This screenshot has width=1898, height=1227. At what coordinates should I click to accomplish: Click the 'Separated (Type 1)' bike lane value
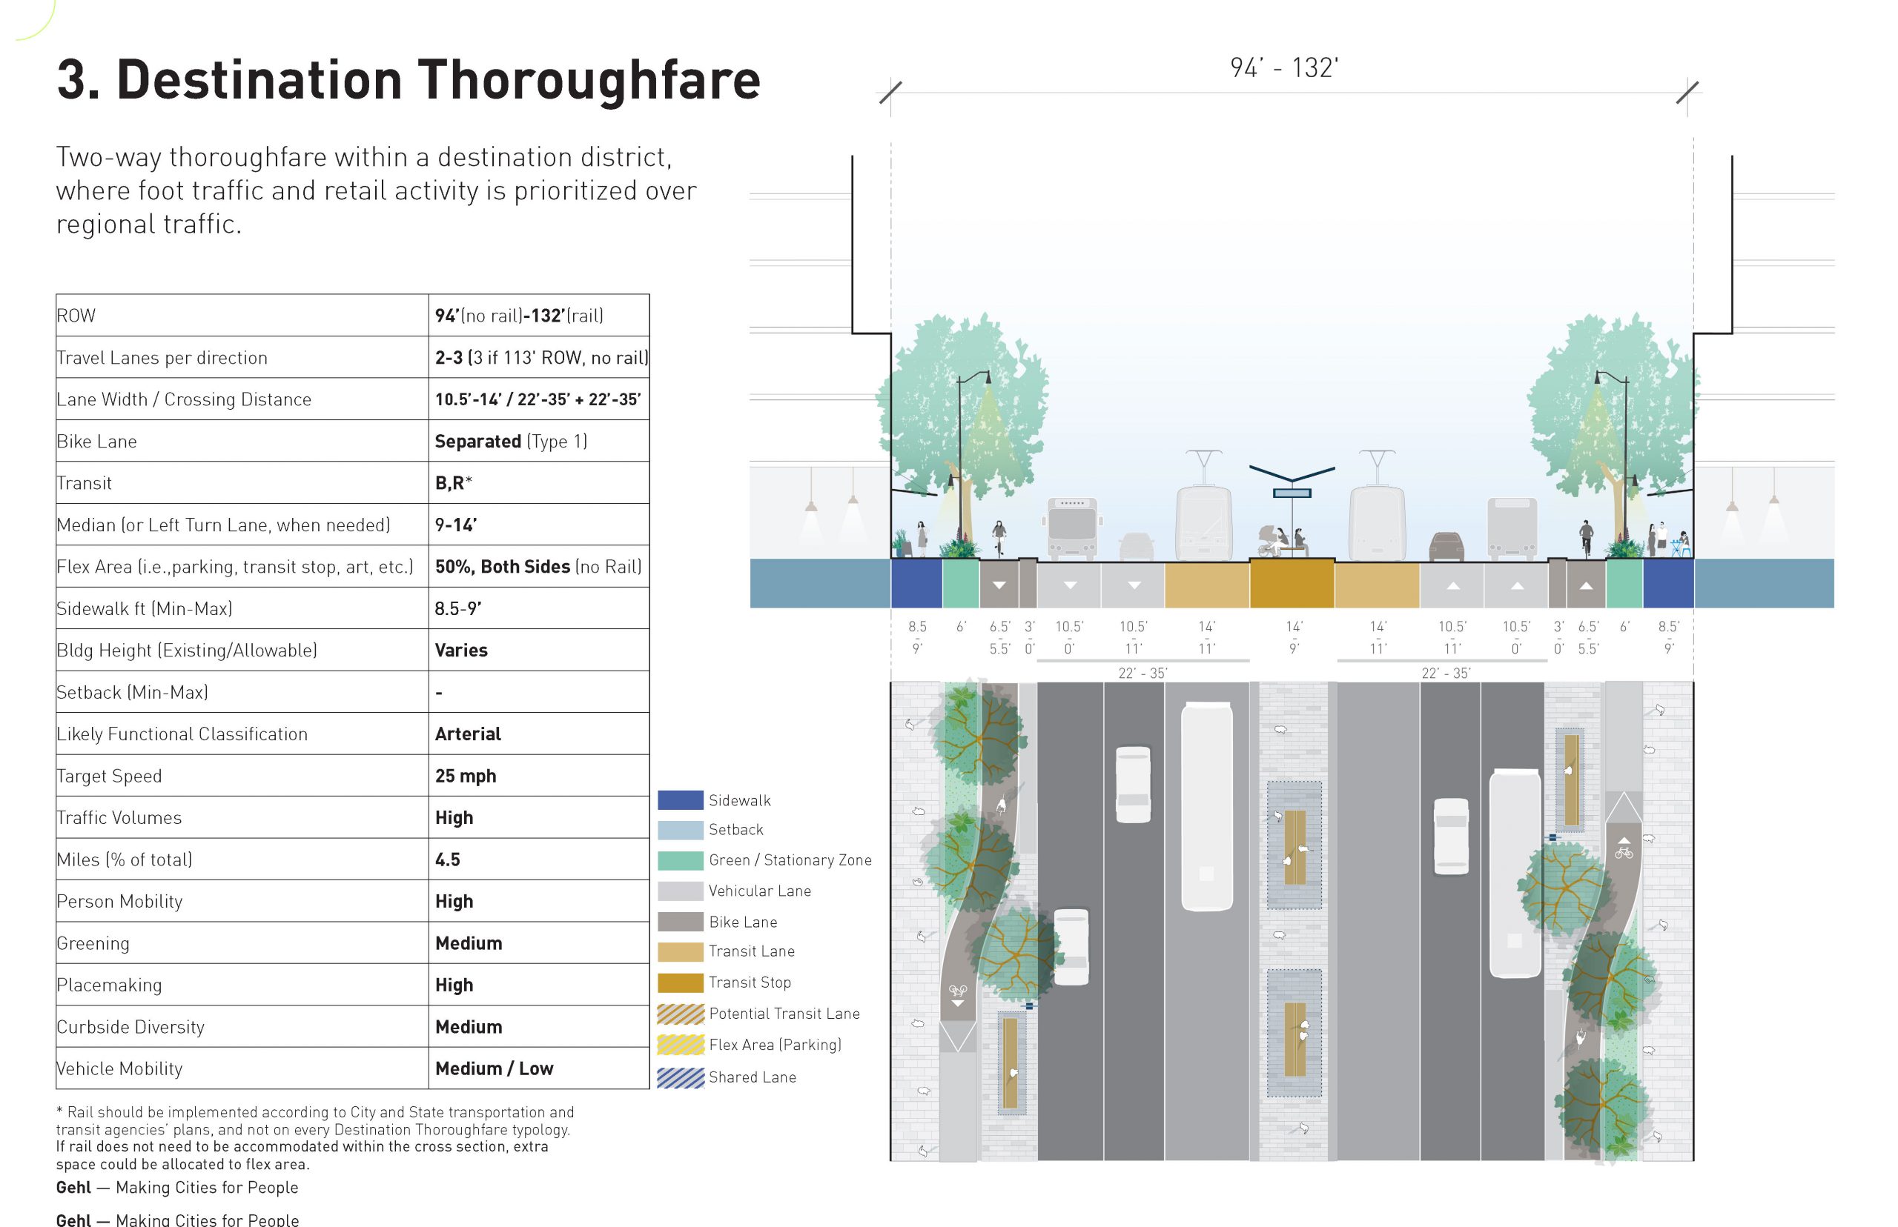[511, 442]
